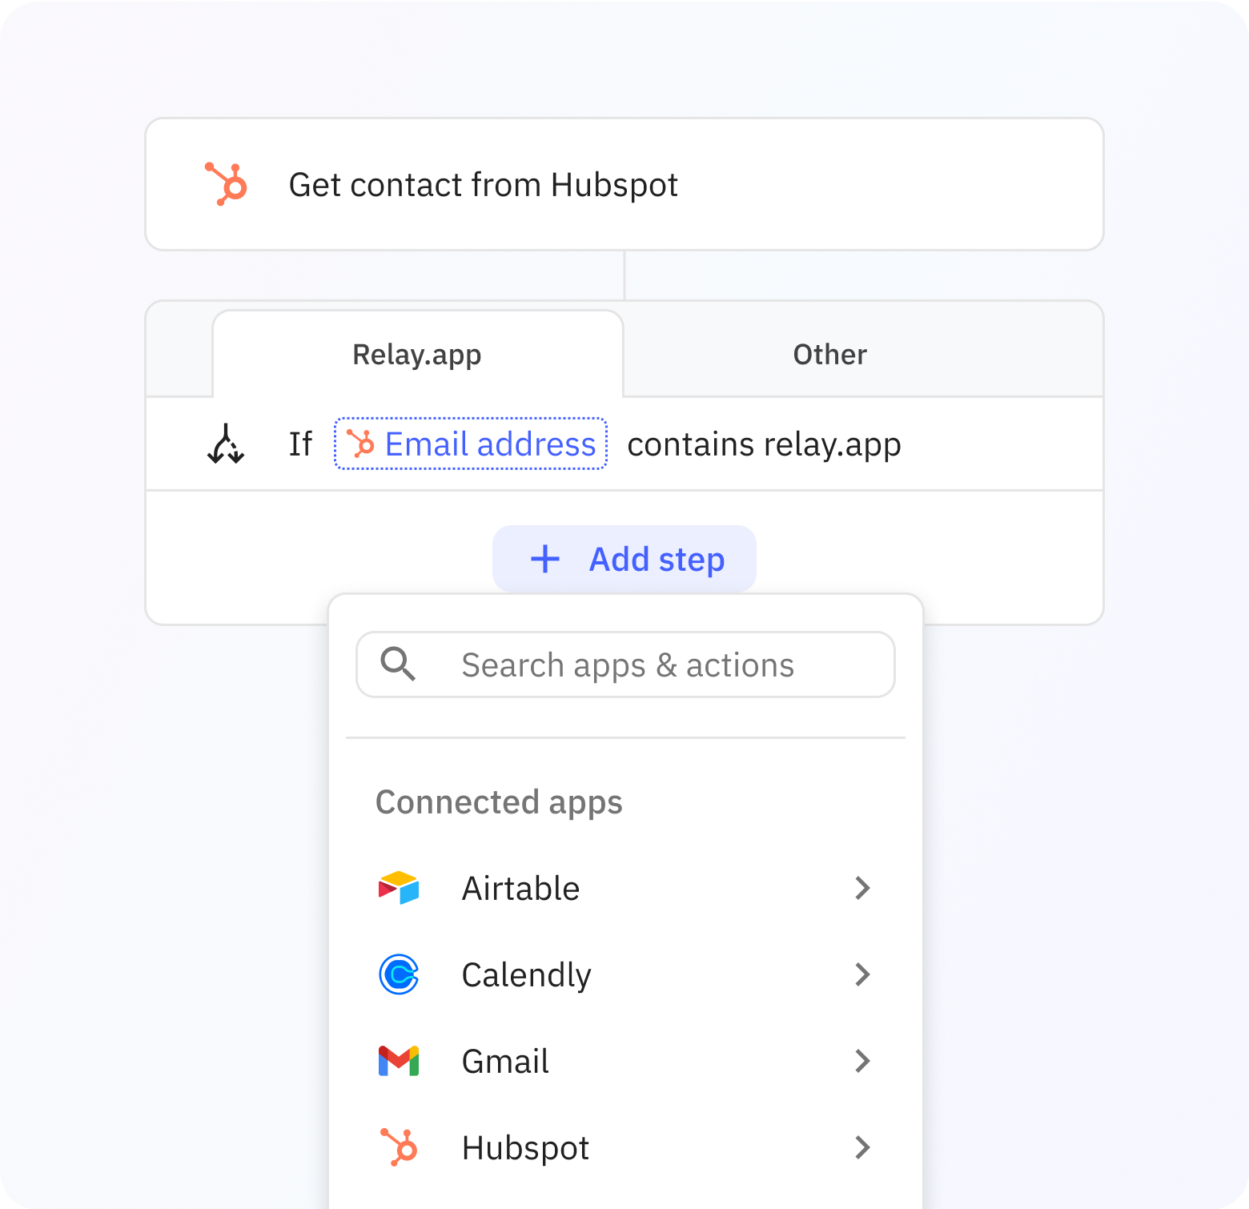Click the plus icon on Add step
The width and height of the screenshot is (1249, 1209).
click(544, 559)
